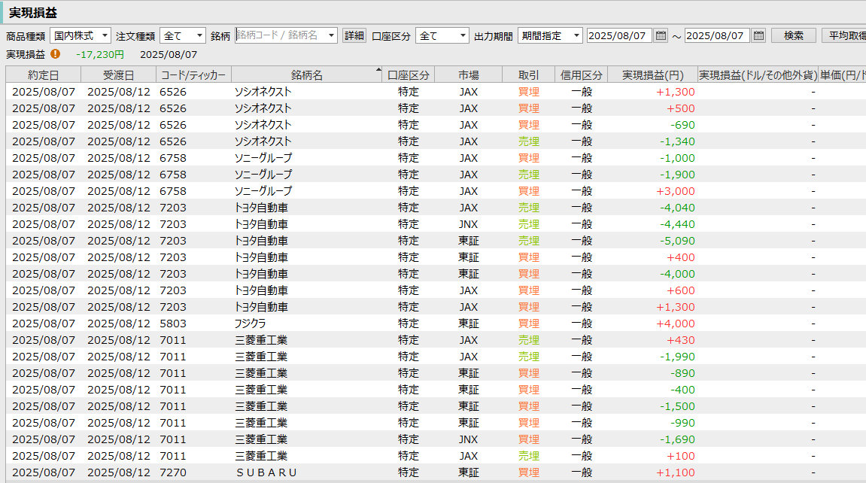Click the 信用区分 column header
Viewport: 866px width, 483px height.
click(x=581, y=75)
